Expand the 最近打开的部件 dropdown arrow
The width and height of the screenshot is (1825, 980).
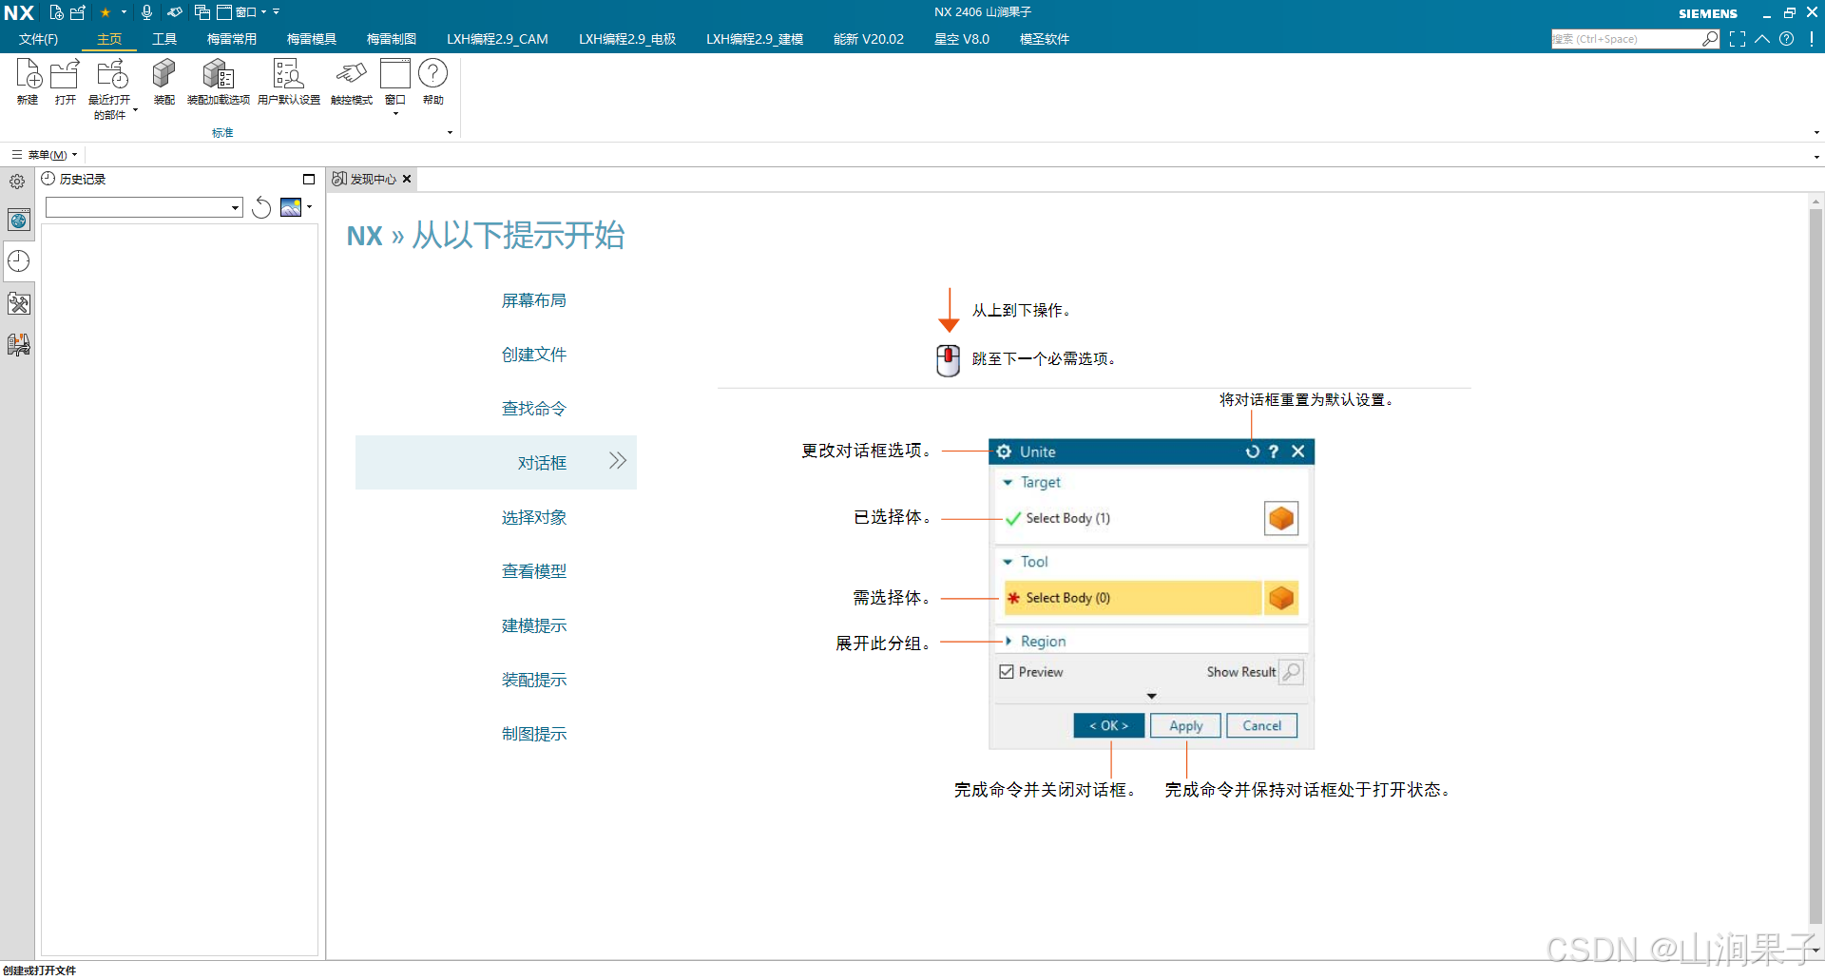[x=135, y=110]
